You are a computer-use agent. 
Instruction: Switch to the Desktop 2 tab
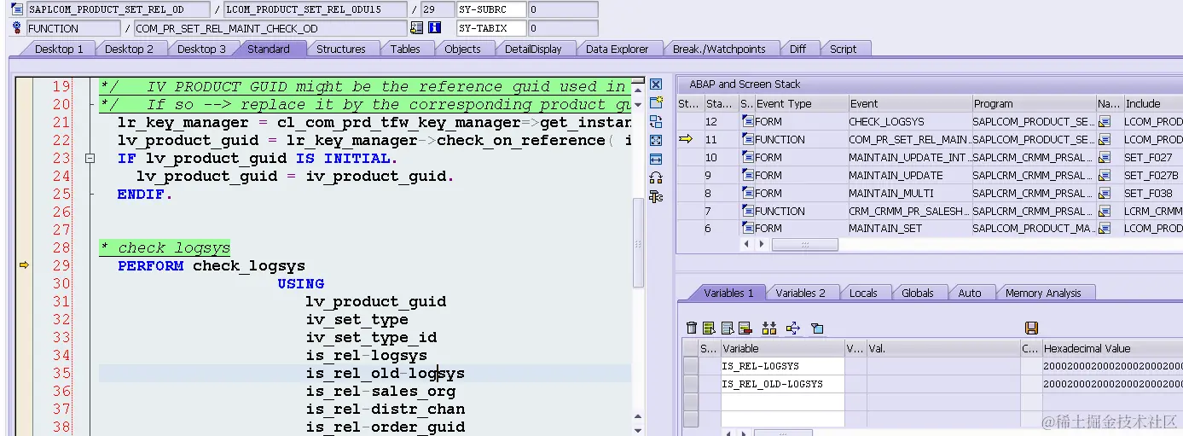point(130,49)
